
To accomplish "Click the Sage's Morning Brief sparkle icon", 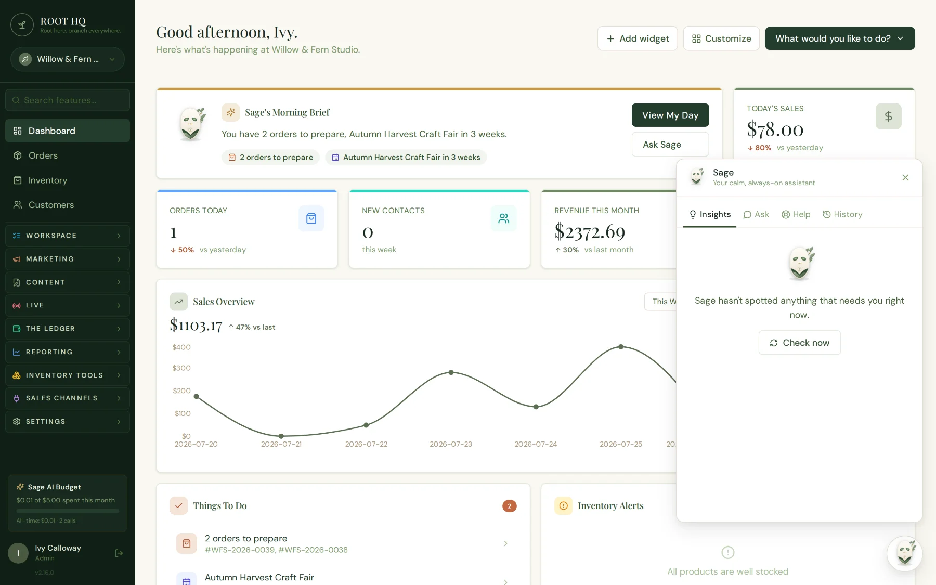I will tap(230, 112).
